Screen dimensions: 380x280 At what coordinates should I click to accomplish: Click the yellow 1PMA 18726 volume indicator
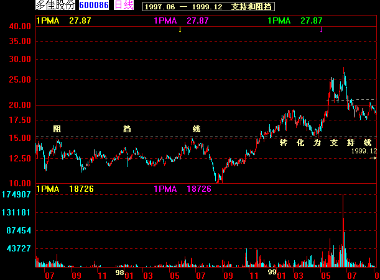point(65,188)
